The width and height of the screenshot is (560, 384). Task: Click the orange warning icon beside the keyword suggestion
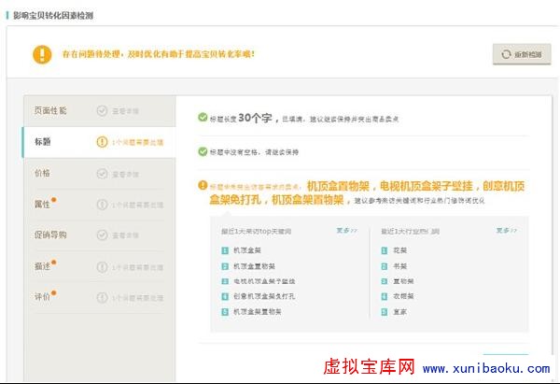[x=203, y=185]
